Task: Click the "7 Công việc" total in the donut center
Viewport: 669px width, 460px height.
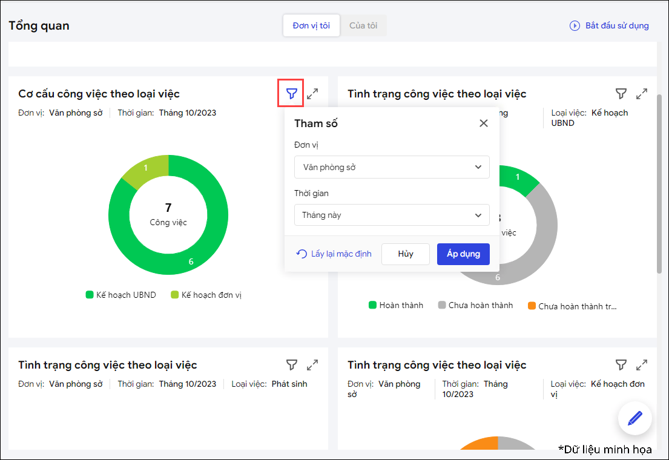Action: [x=168, y=214]
